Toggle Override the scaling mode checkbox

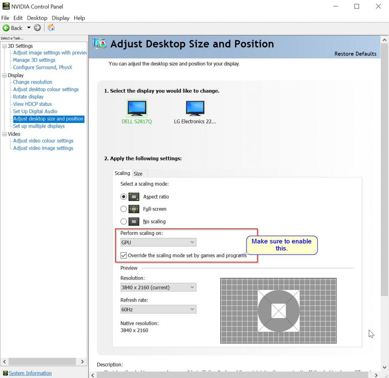click(x=123, y=255)
